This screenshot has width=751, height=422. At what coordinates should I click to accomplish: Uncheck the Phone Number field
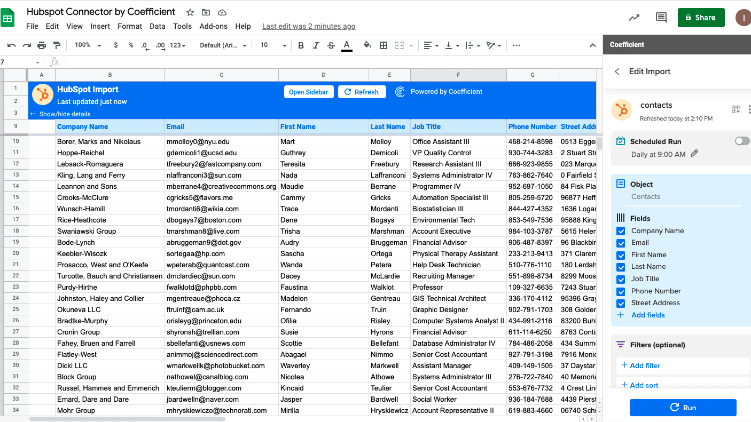621,291
